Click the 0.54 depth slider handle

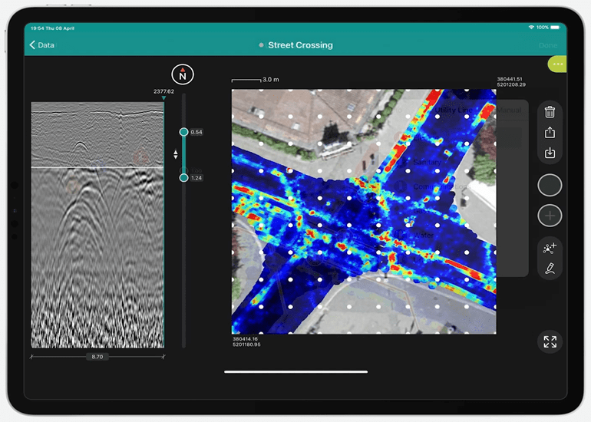[x=183, y=132]
